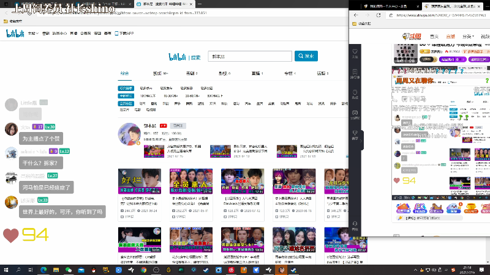This screenshot has height=275, width=490.
Task: Open NetEase Cloud Music on the taskbar
Action: tap(231, 270)
